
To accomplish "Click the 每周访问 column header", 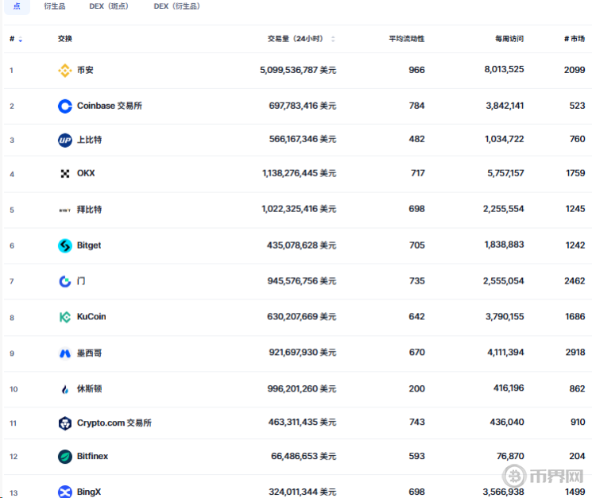I will pos(509,39).
